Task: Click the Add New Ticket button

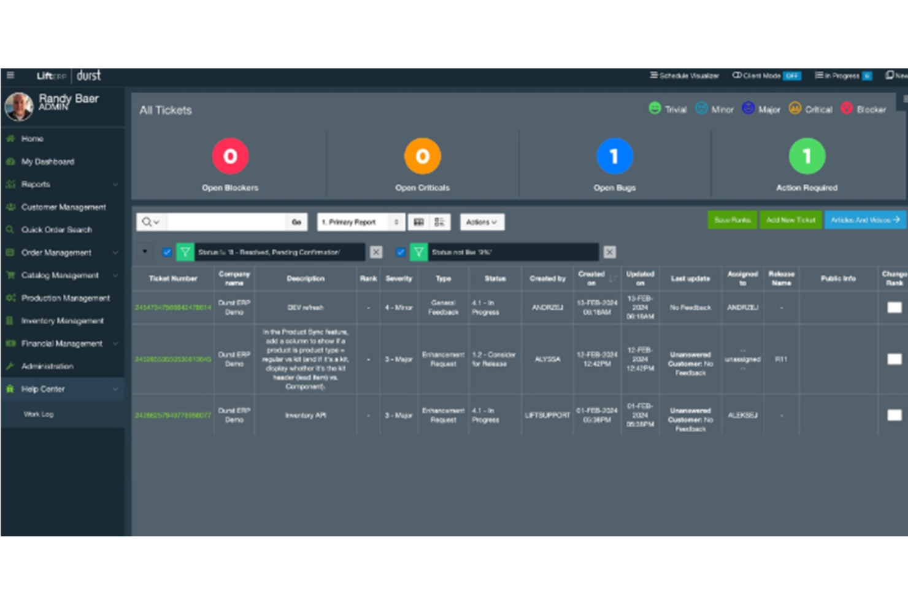Action: coord(791,219)
